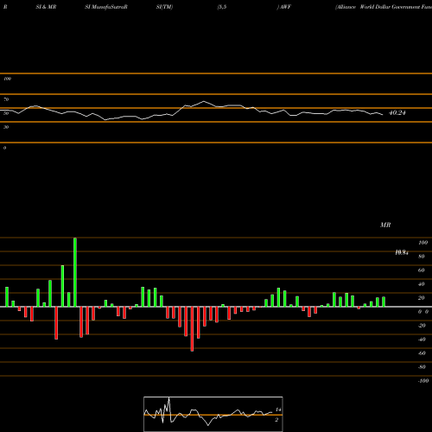
Task: Click the MR axis label -40
Action: pos(422,340)
